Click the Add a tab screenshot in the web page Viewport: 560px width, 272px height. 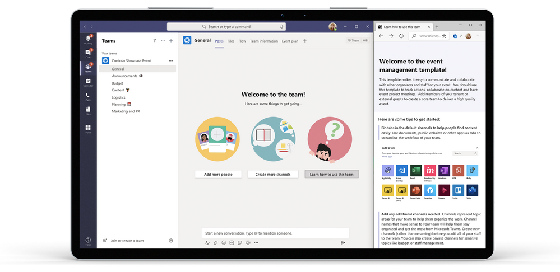coord(429,173)
